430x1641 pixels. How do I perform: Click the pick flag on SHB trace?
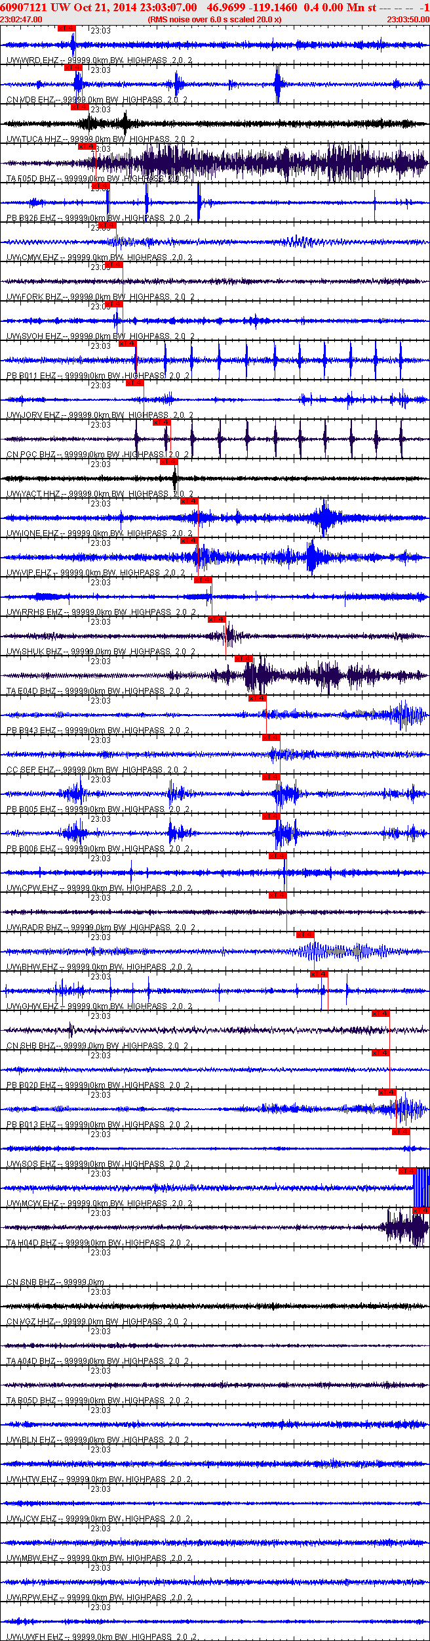click(x=380, y=1014)
